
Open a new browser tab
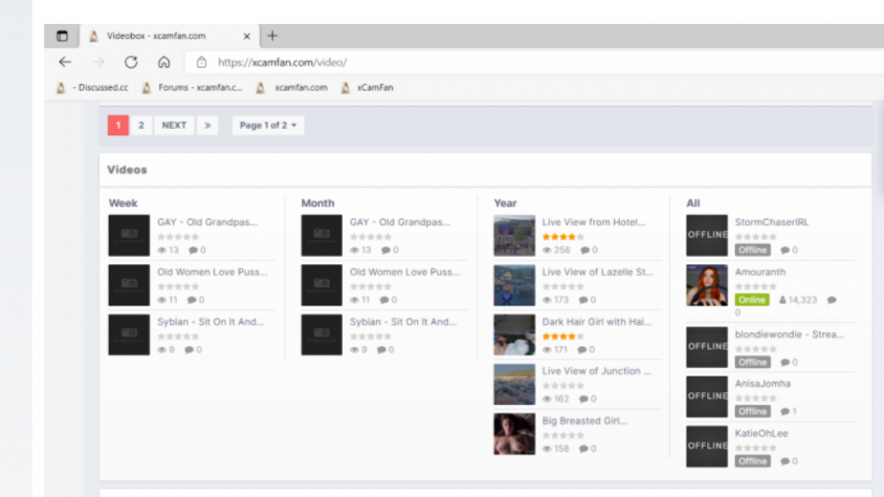pos(272,36)
